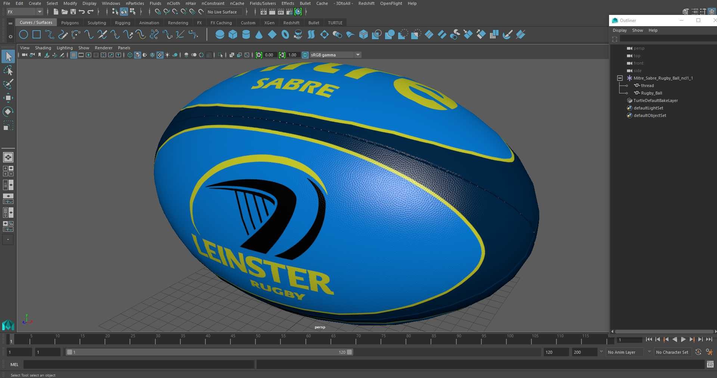The image size is (717, 378).
Task: Toggle textured display in the viewport toolbar
Action: (x=160, y=55)
